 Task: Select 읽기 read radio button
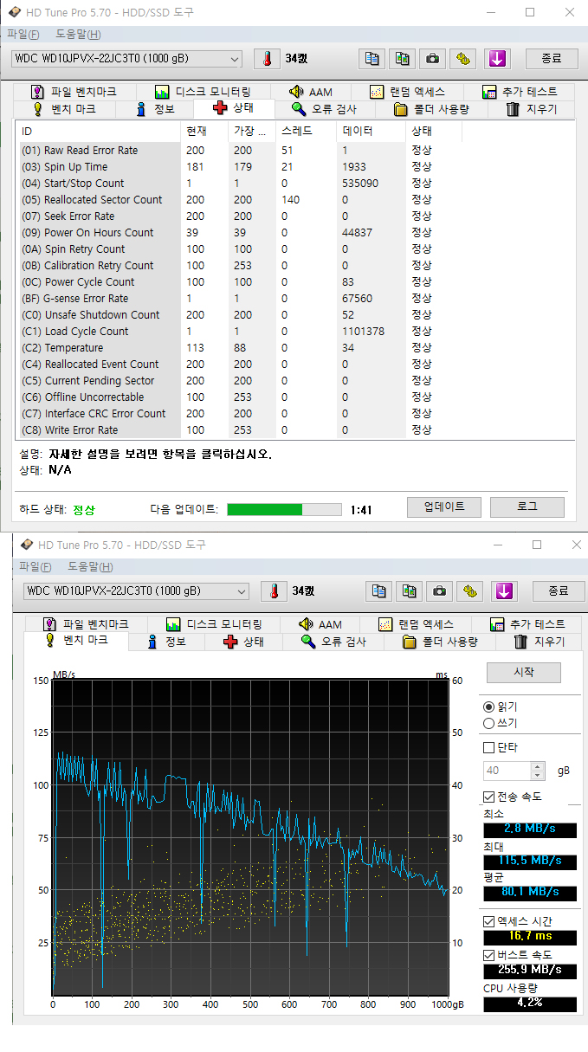tap(489, 707)
